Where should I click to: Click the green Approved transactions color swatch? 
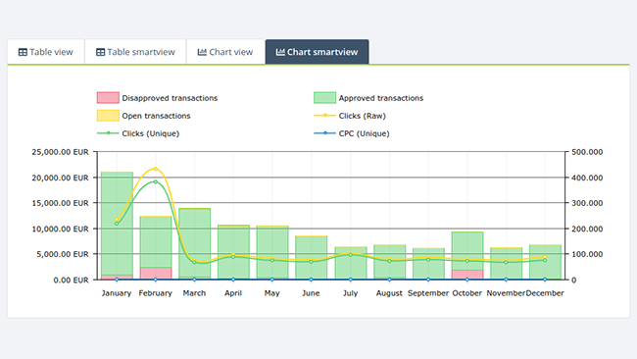[x=324, y=97]
